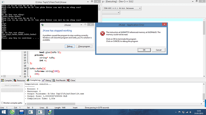
Task: Open the Action Center flag icon
Action: click(179, 112)
